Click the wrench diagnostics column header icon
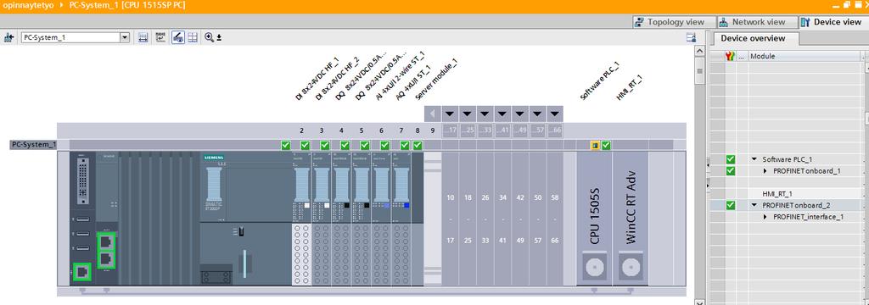869x305 pixels. [731, 56]
